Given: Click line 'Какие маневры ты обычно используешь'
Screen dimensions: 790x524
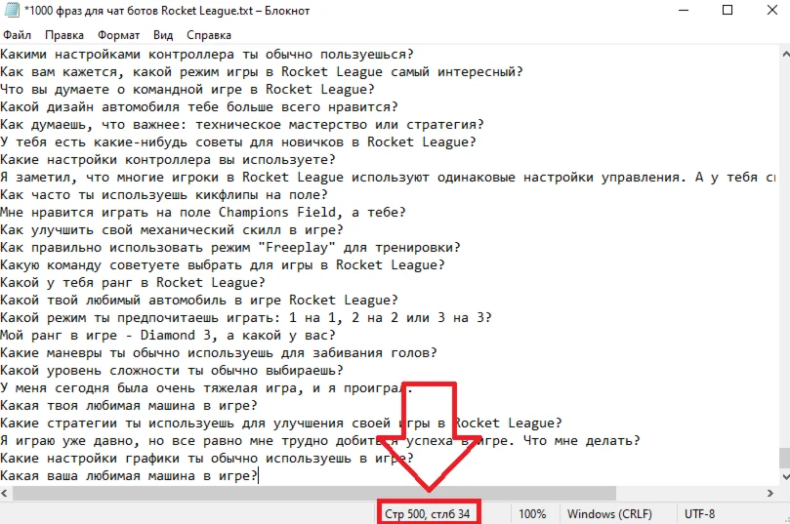Looking at the screenshot, I should click(x=218, y=353).
